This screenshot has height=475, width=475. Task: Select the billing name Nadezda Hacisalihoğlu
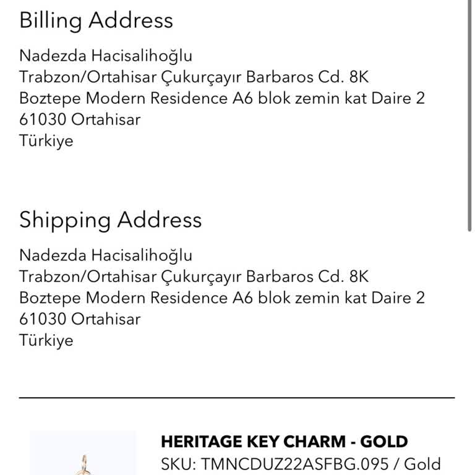coord(106,56)
